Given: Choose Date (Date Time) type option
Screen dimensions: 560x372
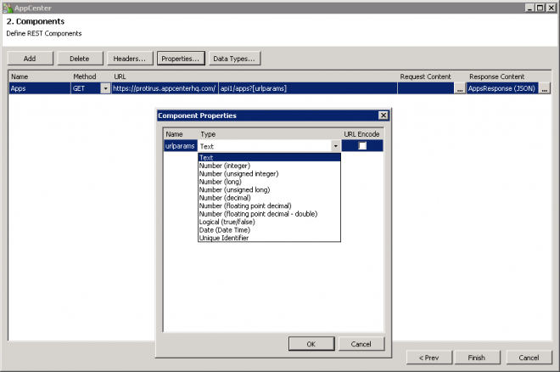Looking at the screenshot, I should (x=269, y=230).
